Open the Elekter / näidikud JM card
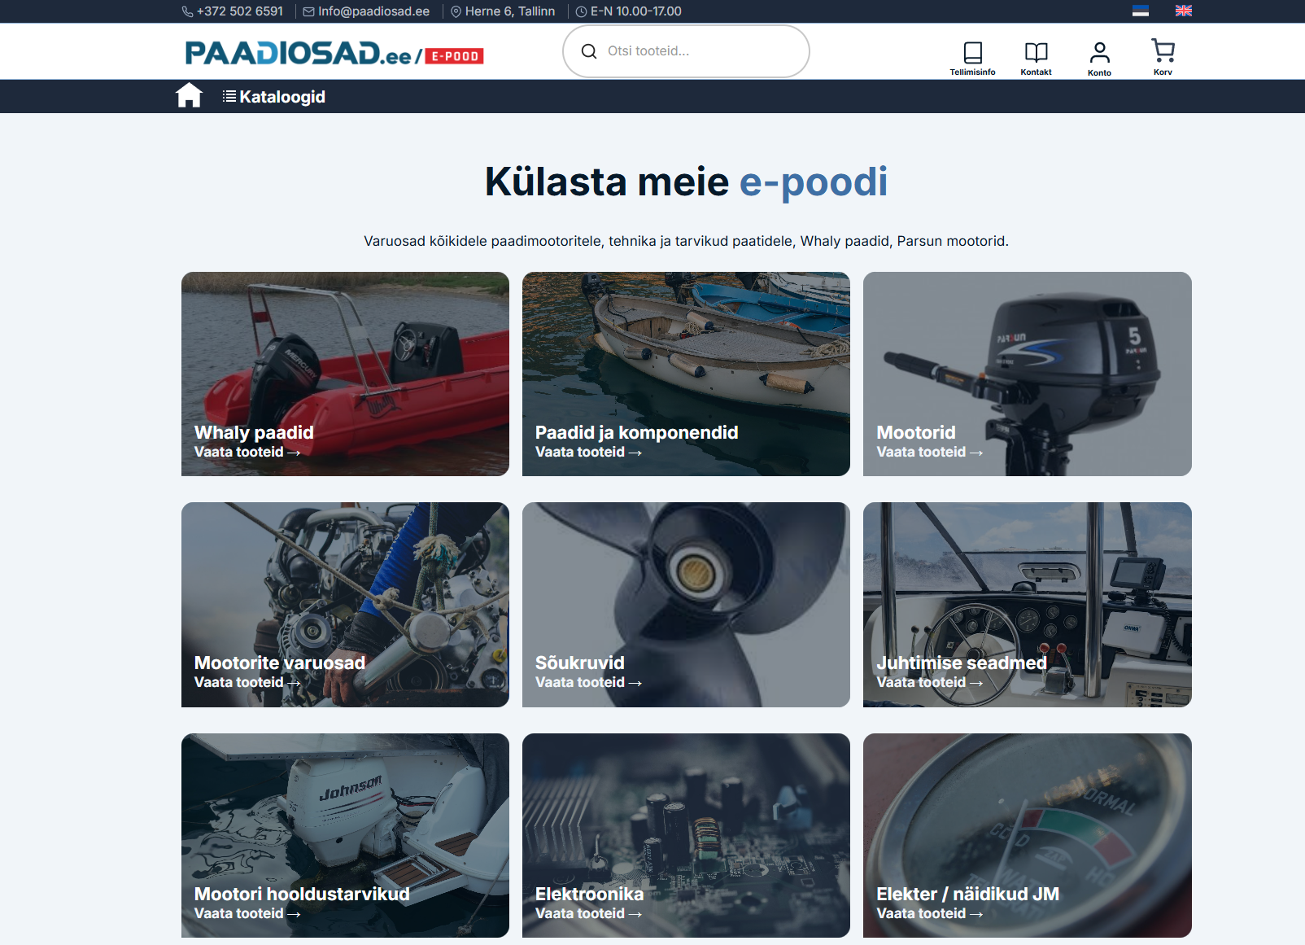The height and width of the screenshot is (945, 1305). coord(1027,835)
